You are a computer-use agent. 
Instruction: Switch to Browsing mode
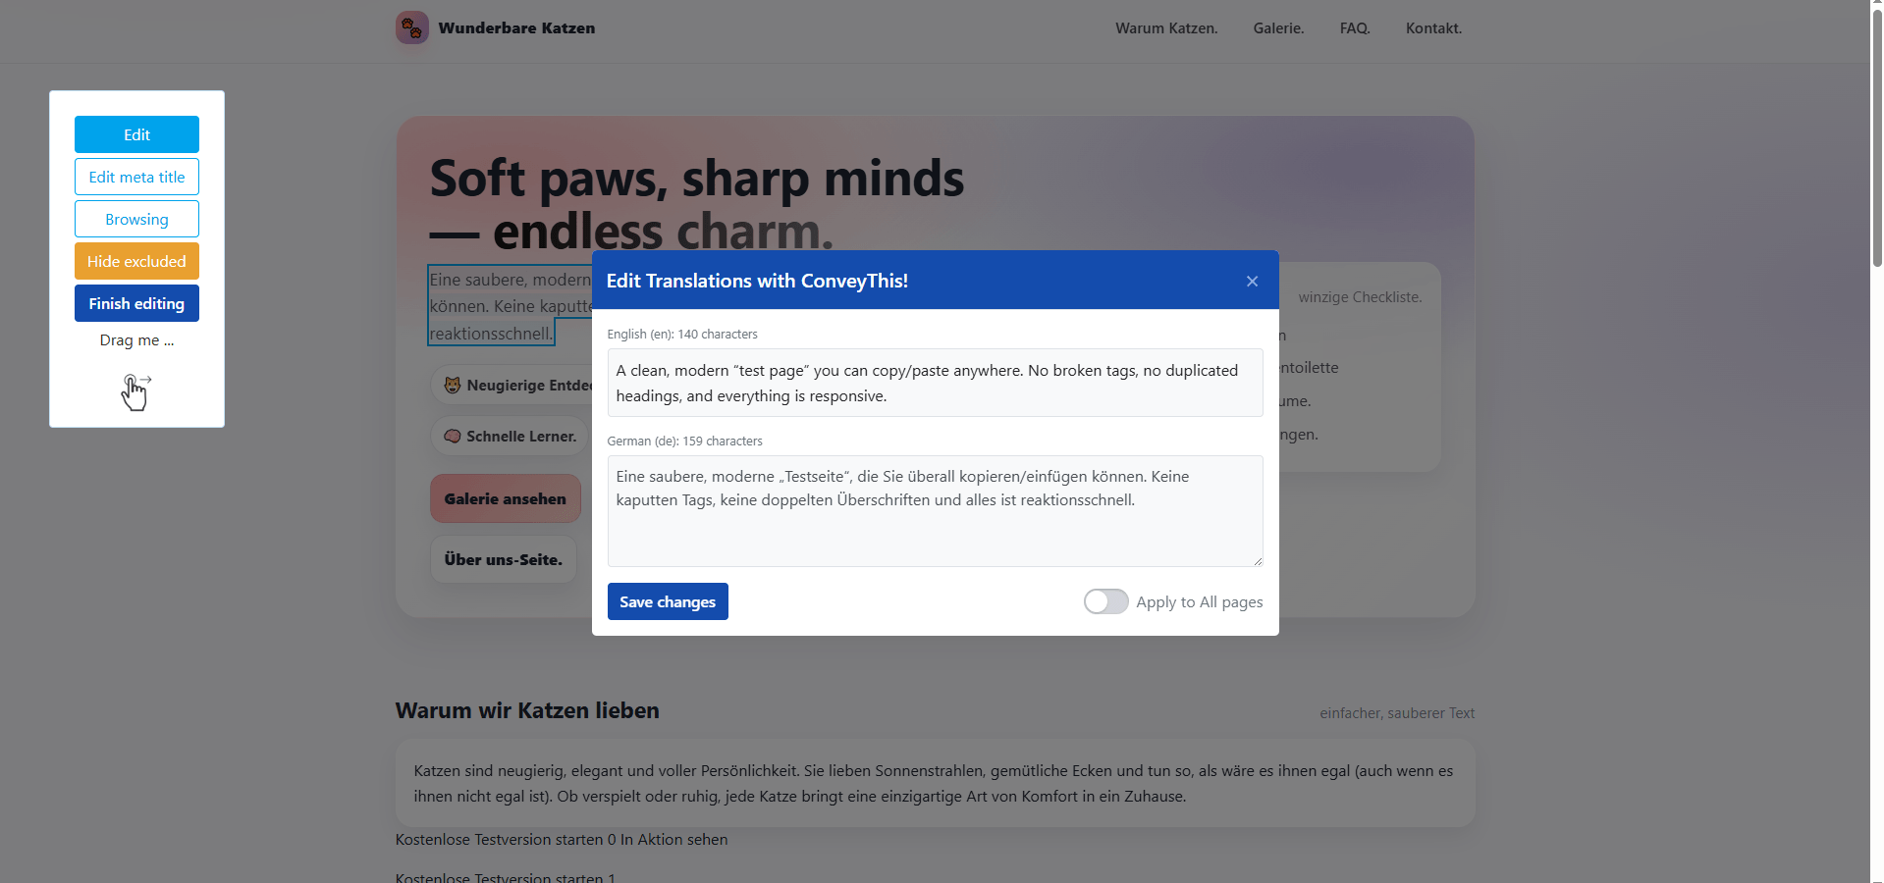tap(136, 219)
